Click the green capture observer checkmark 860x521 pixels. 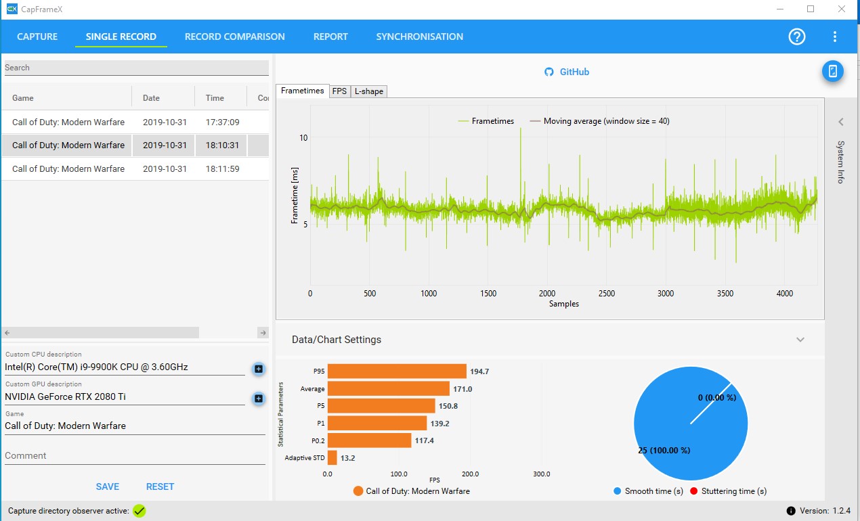pos(139,511)
